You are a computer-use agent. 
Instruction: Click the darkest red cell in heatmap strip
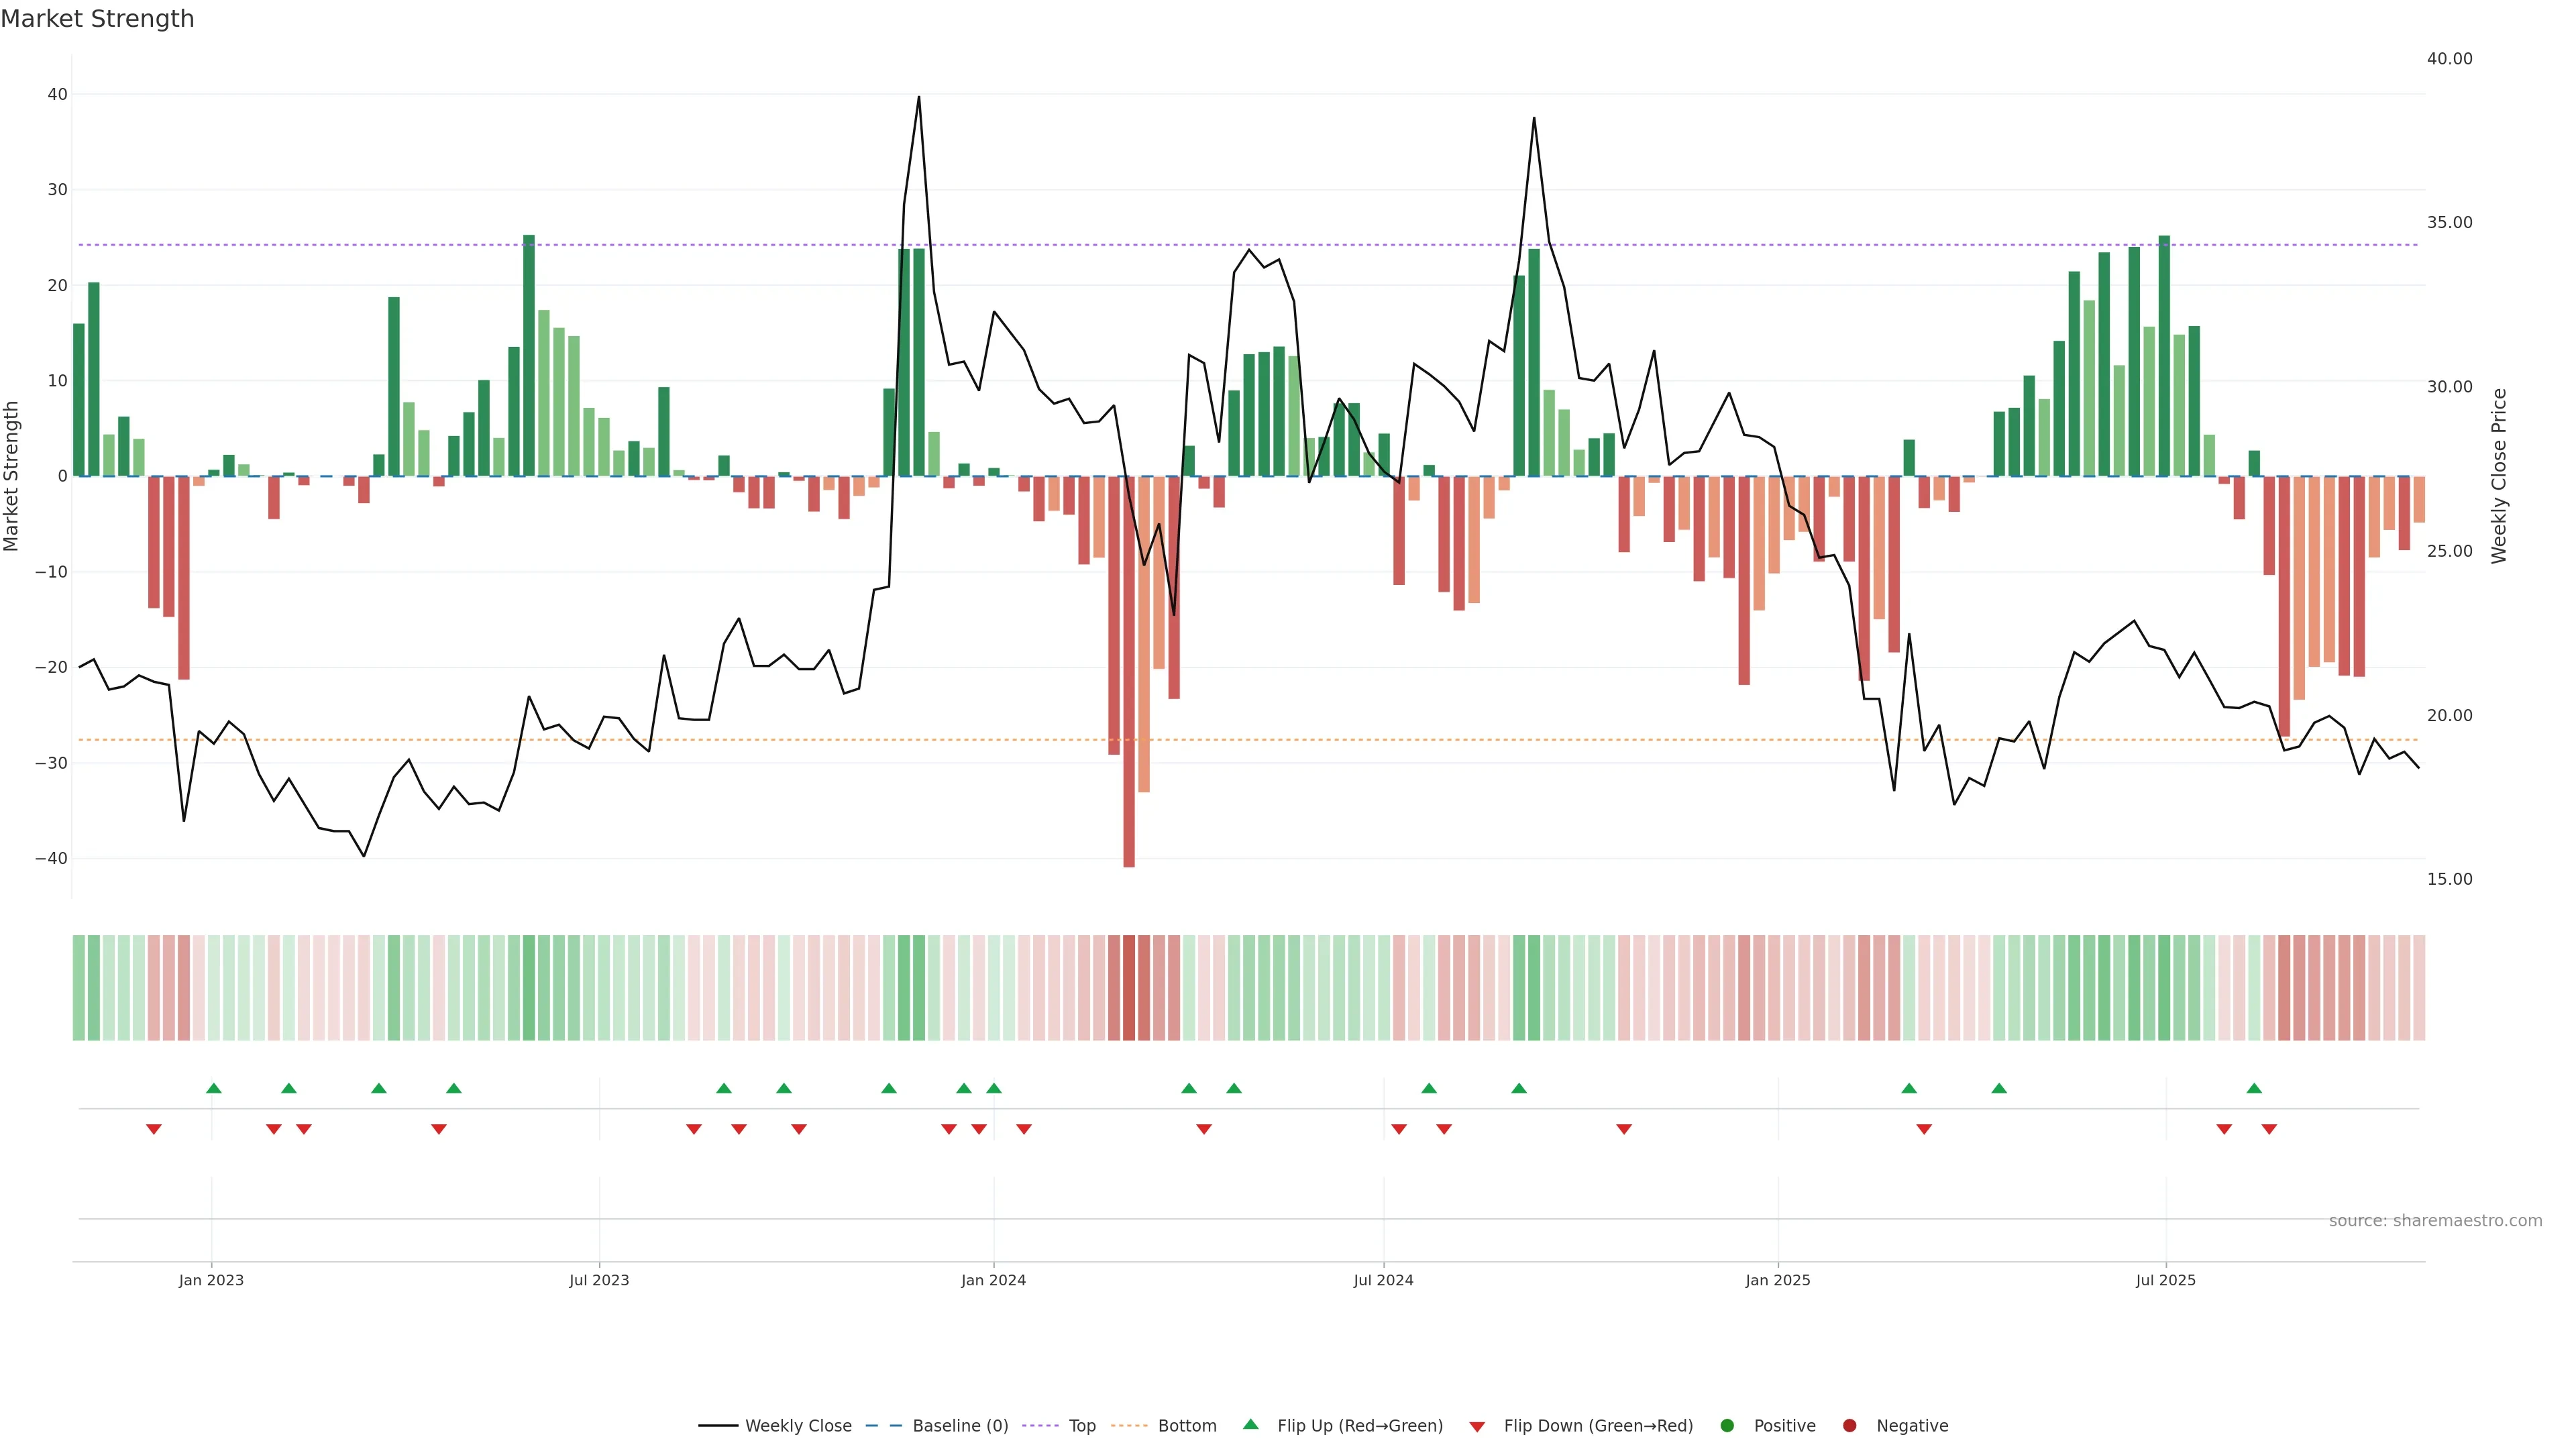pyautogui.click(x=1129, y=988)
